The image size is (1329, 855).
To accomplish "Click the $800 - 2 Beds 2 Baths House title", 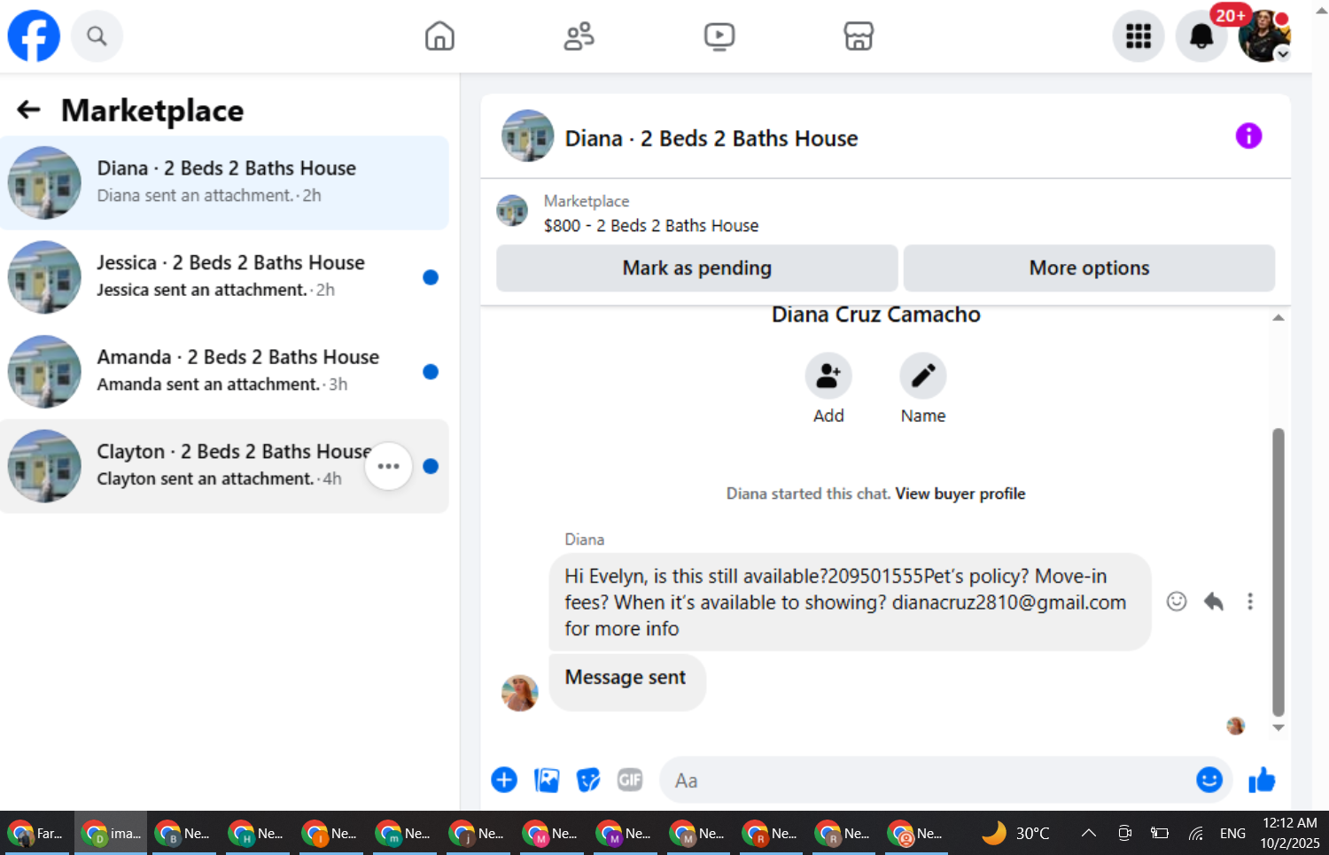I will 651,225.
